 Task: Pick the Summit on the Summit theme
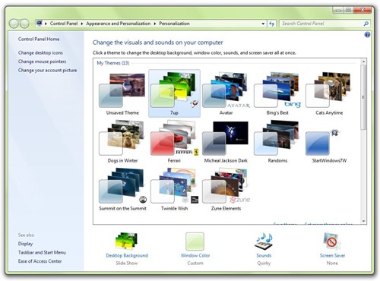(x=122, y=189)
